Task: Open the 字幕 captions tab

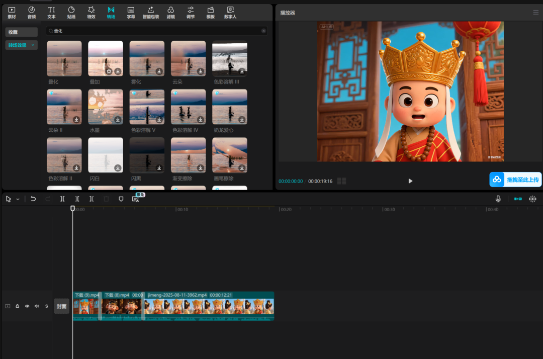Action: [x=131, y=13]
